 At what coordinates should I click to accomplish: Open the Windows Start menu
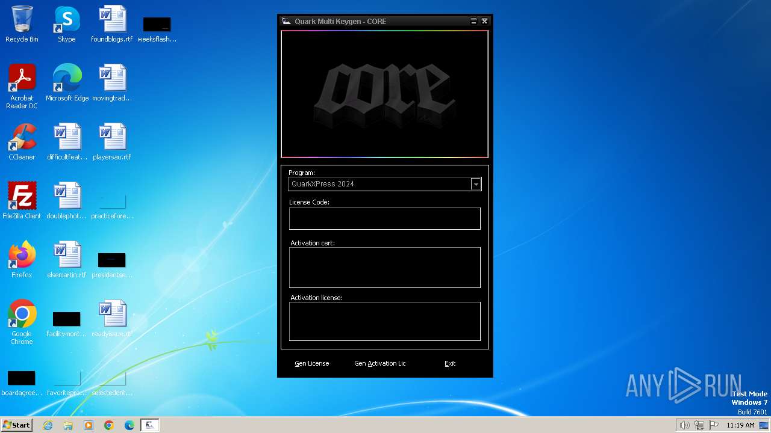pyautogui.click(x=17, y=425)
